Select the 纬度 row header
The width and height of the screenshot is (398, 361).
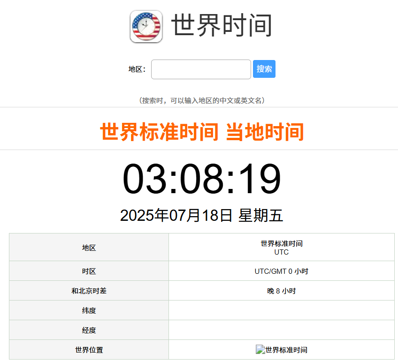pos(89,310)
